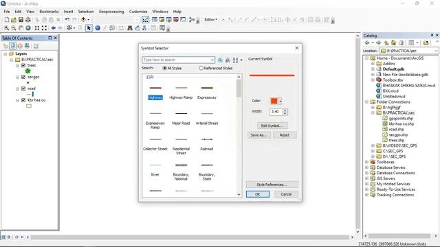Select the Identify tool
This screenshot has height=247, width=440.
(x=98, y=28)
